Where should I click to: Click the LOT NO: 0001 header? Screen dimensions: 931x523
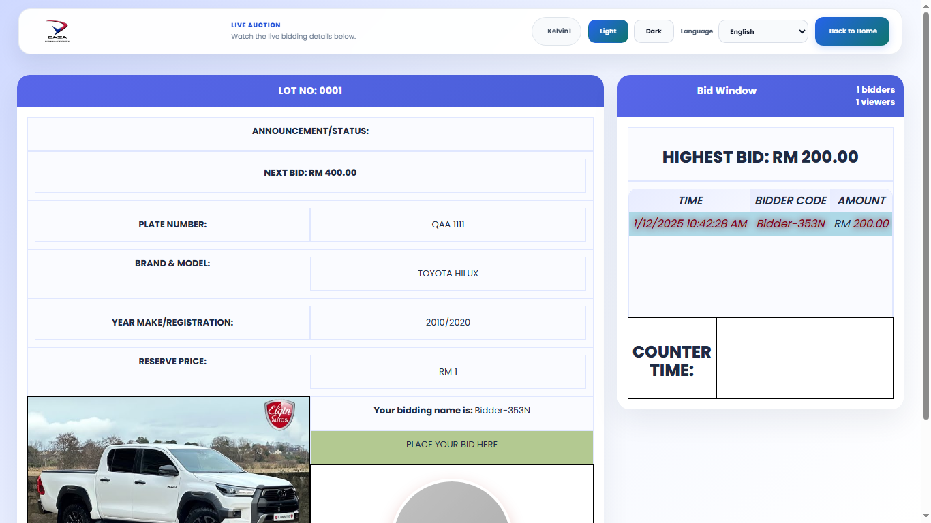[310, 91]
